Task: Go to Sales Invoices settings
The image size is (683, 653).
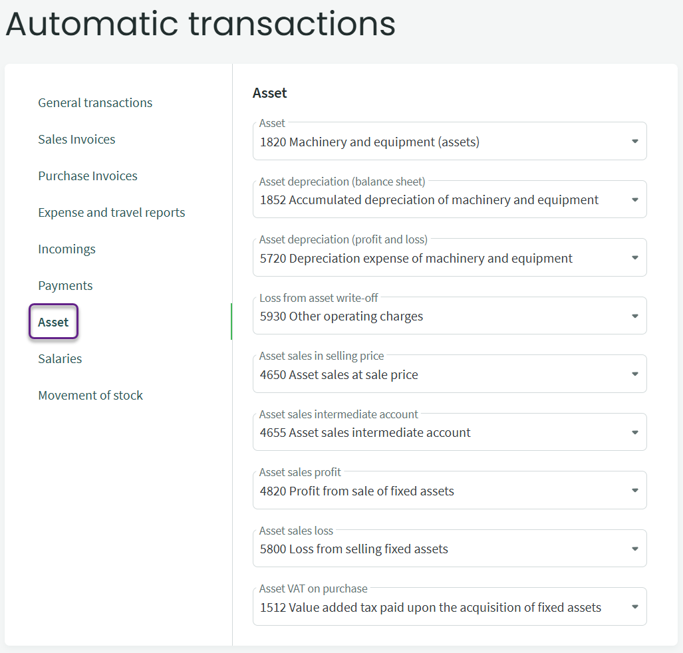Action: pyautogui.click(x=76, y=140)
